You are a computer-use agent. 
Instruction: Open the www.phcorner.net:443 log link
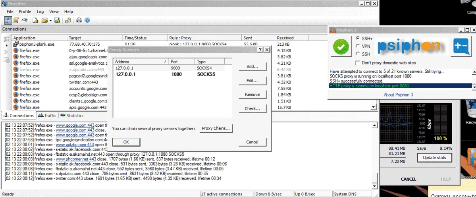click(x=76, y=159)
